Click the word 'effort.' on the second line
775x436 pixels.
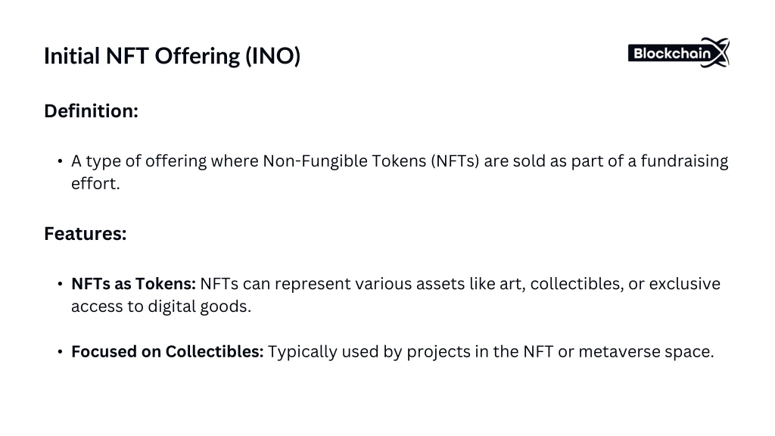coord(95,183)
